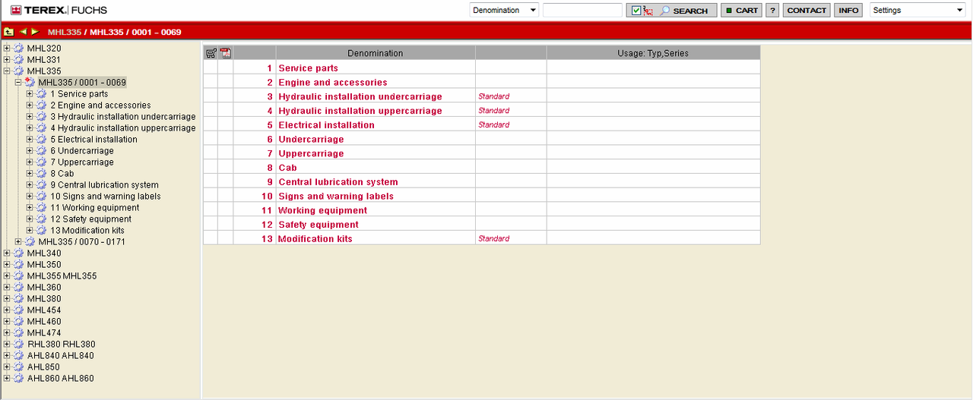Click MHL335 in the breadcrumb path
This screenshot has height=400, width=973.
pyautogui.click(x=65, y=32)
